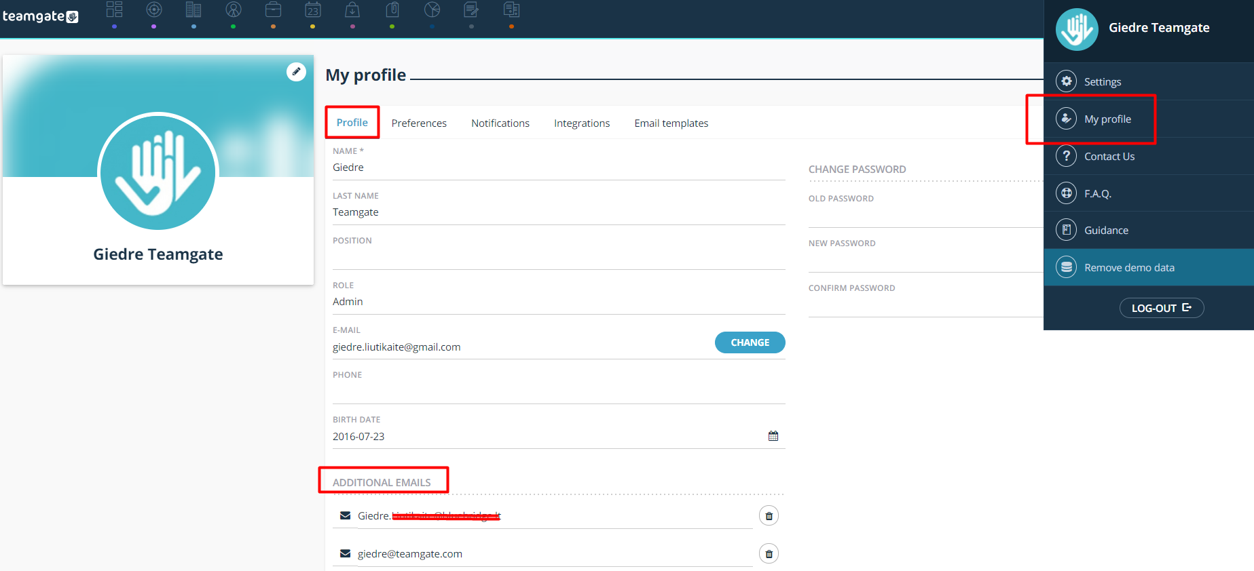Click the Contact Us question mark icon
This screenshot has height=571, width=1254.
pos(1067,156)
